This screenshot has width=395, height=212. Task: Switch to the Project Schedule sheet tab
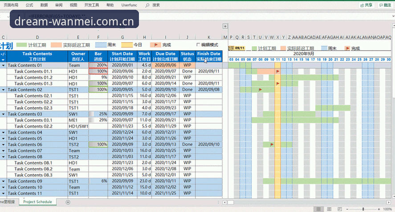37,202
